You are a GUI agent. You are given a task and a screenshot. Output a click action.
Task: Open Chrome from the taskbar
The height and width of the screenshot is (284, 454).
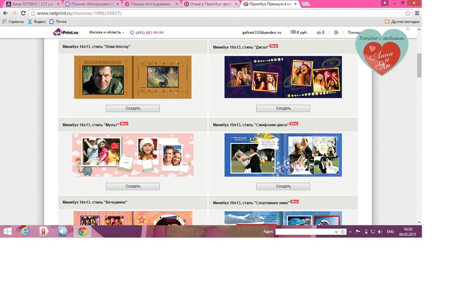tap(82, 231)
